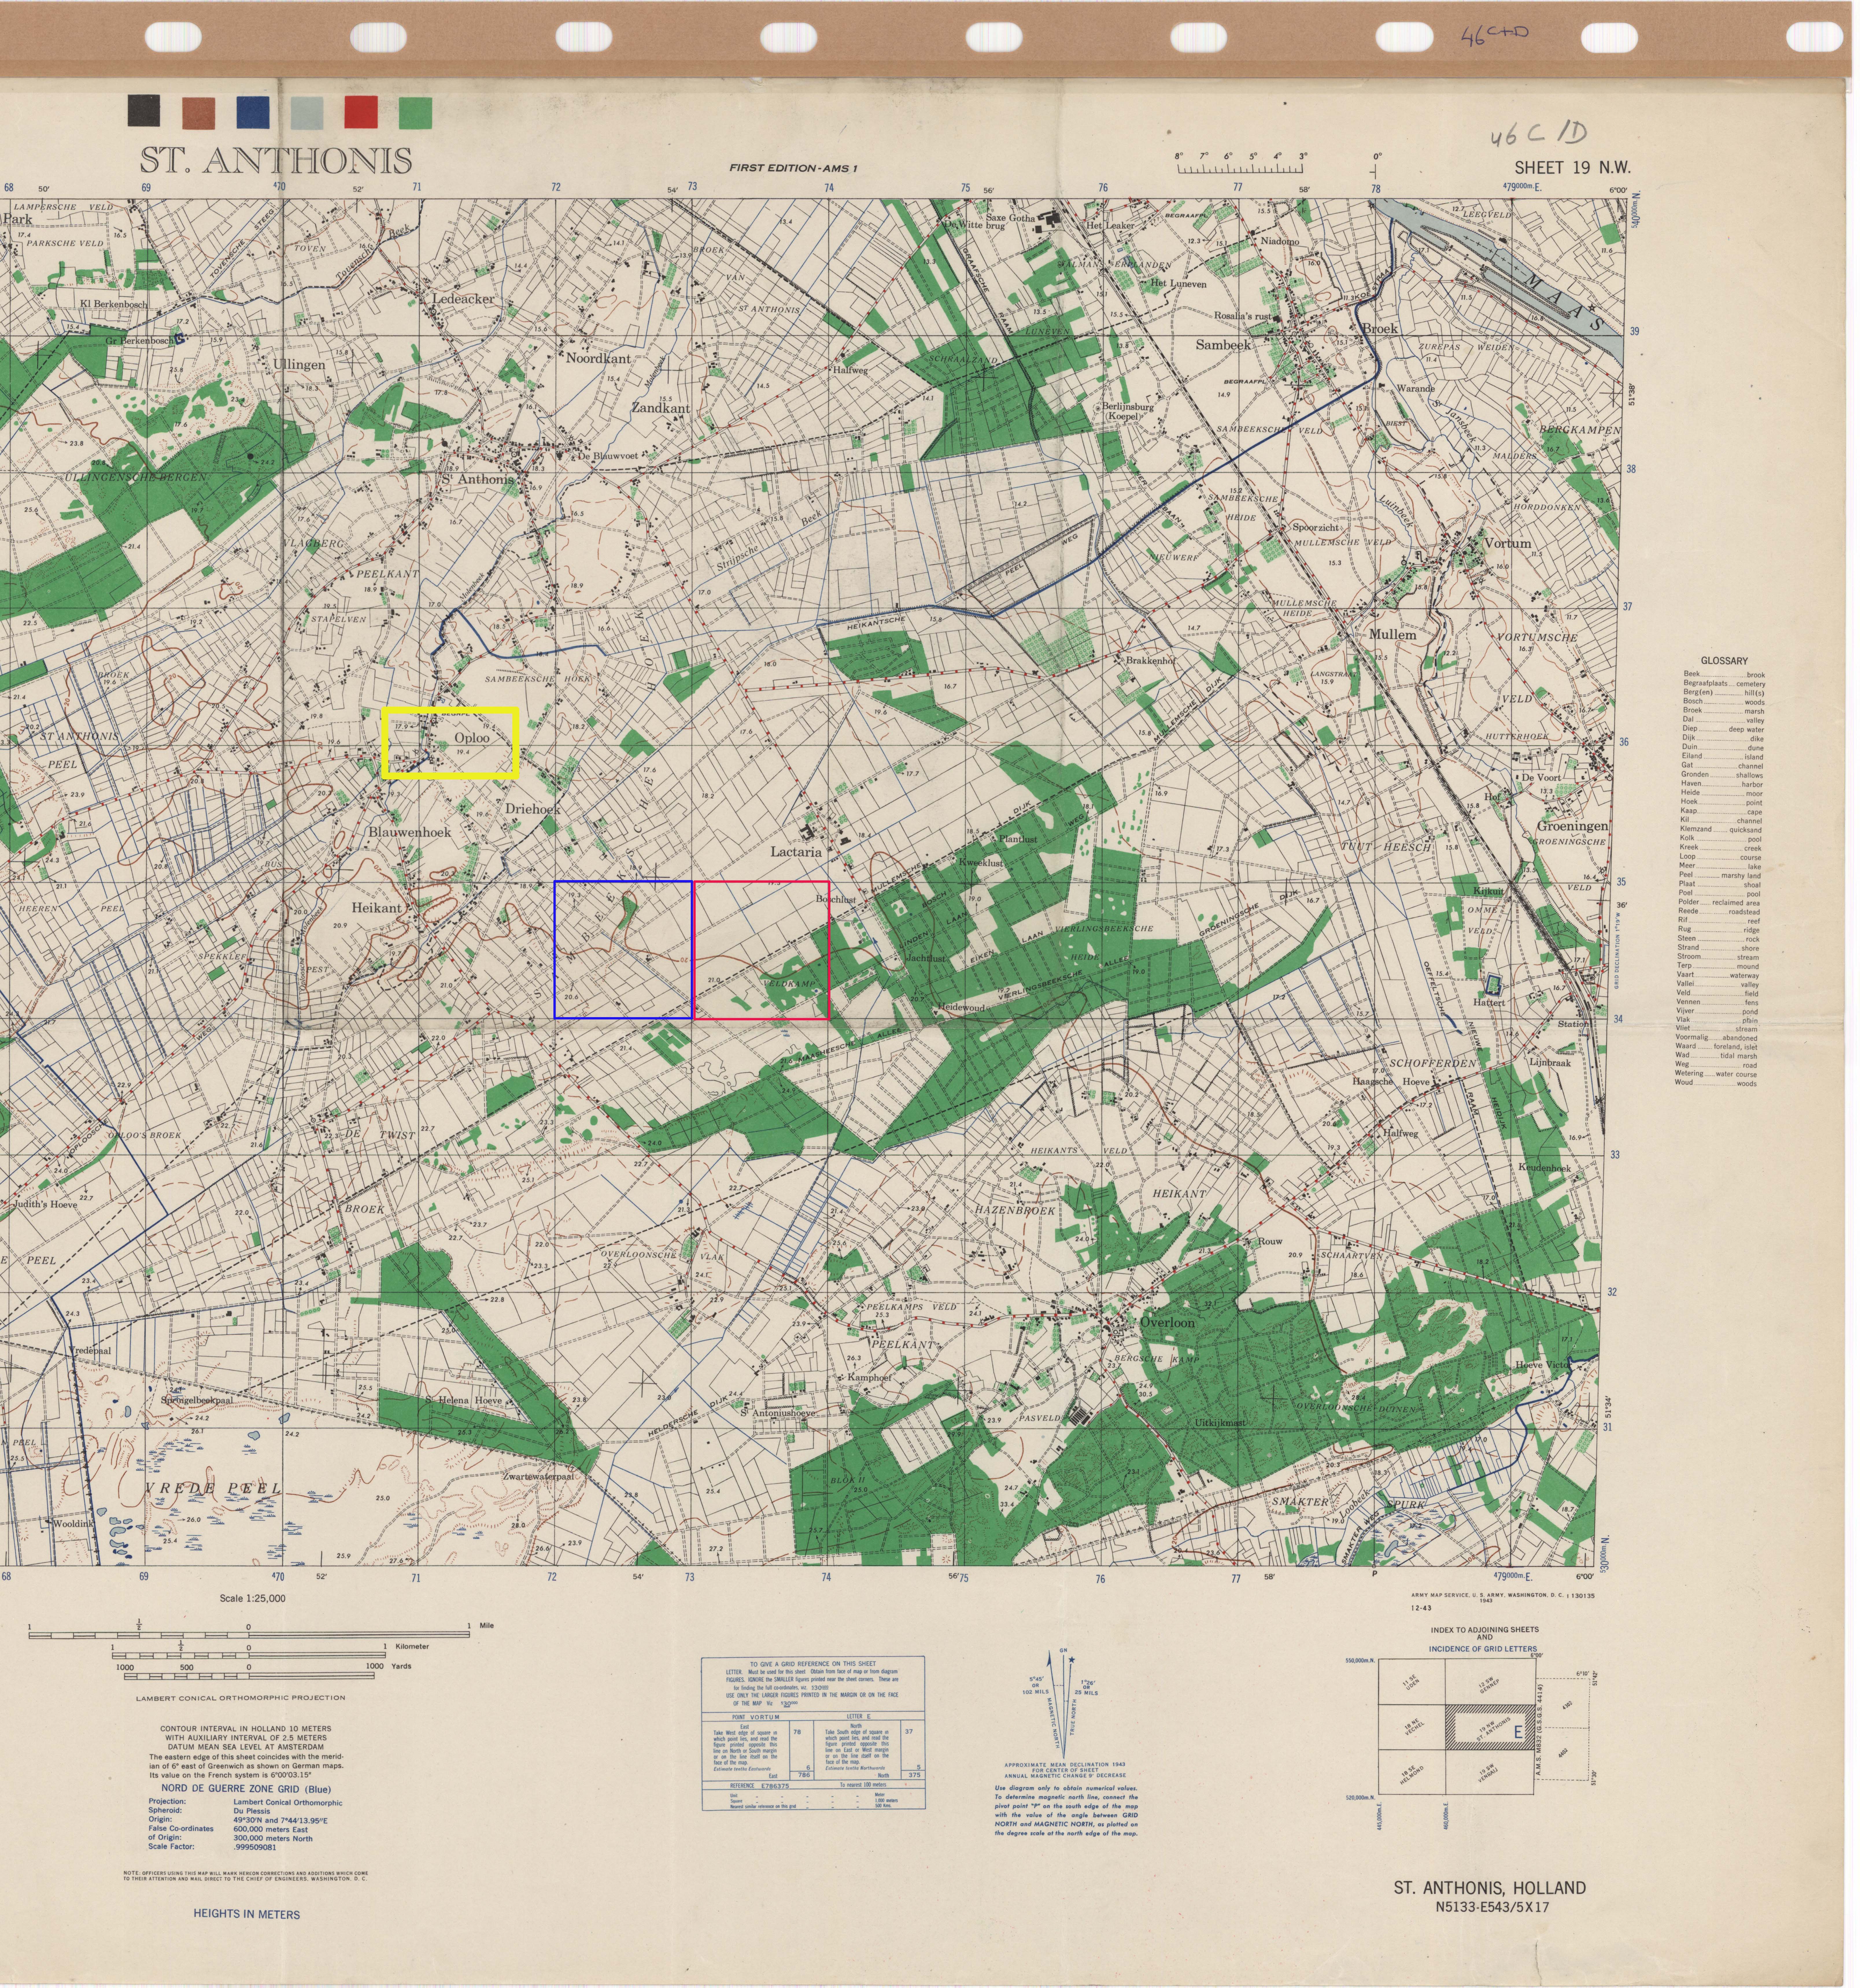The width and height of the screenshot is (1860, 1988).
Task: Select the dark blue color swatch
Action: 253,112
